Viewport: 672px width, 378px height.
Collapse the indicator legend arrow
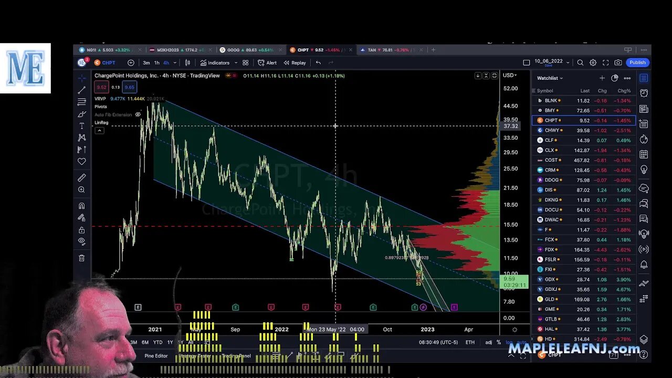coord(99,130)
